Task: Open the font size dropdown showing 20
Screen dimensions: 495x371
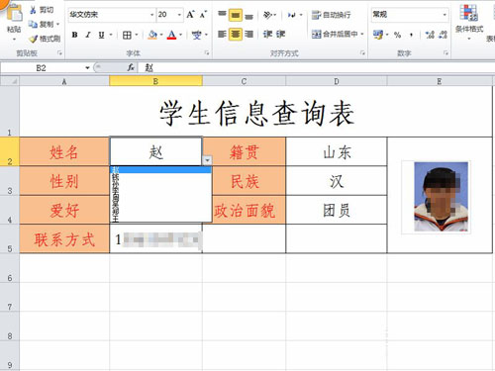Action: [179, 15]
